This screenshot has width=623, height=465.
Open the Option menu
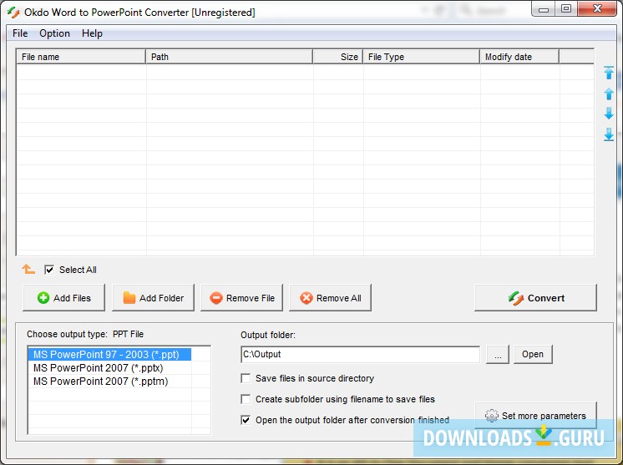tap(54, 33)
